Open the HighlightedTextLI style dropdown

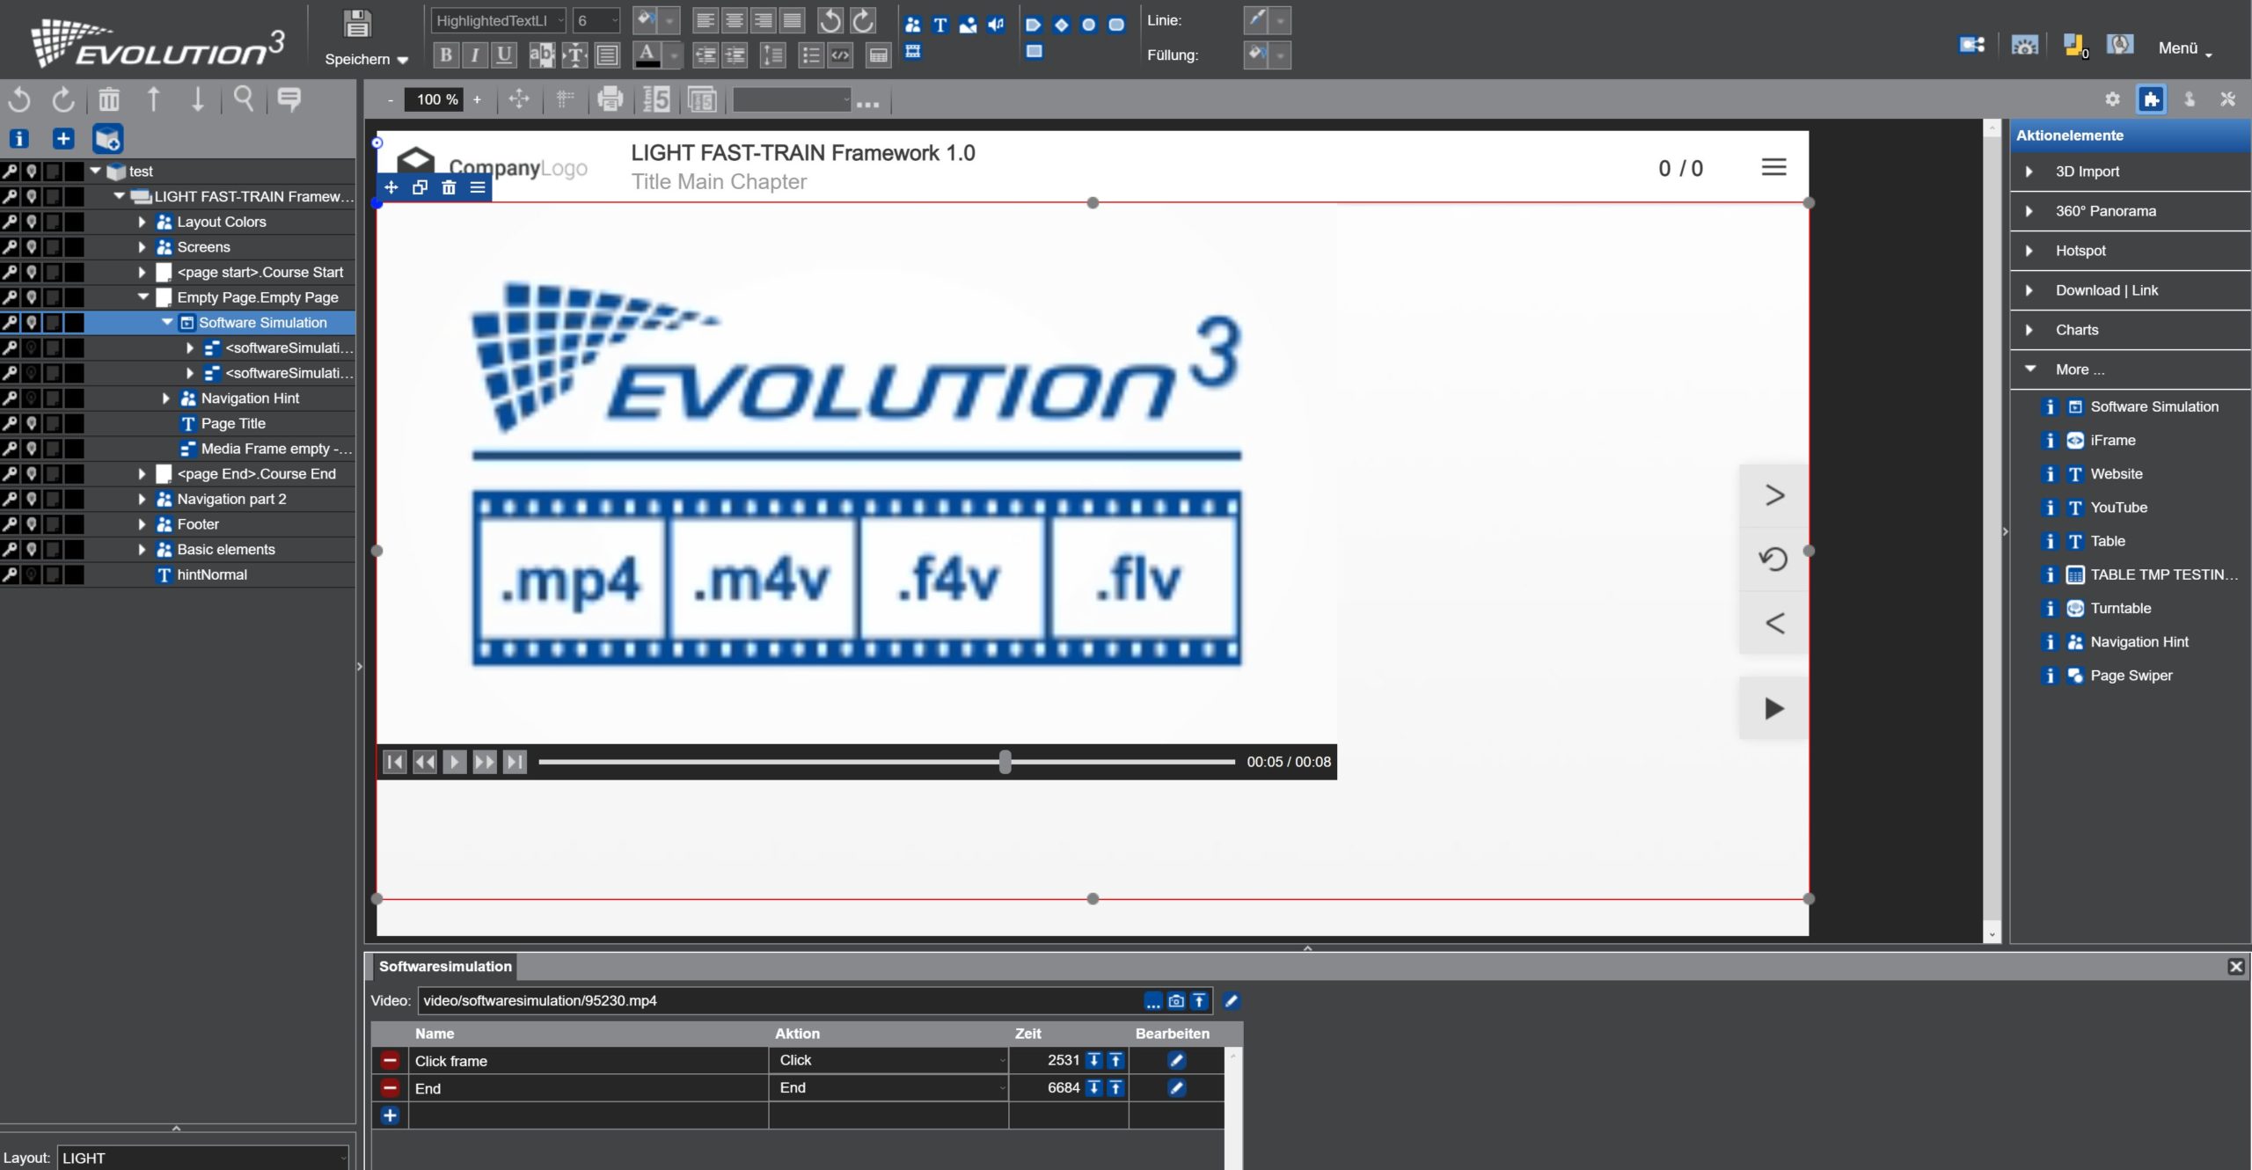[498, 20]
